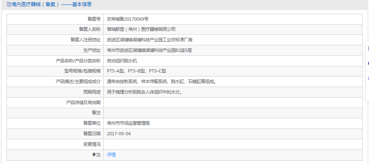The width and height of the screenshot is (369, 164).
Task: Click production address ending in B2座5层
Action: pyautogui.click(x=149, y=50)
